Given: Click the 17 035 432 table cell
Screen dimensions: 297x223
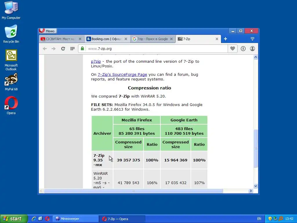Looking at the screenshot, I should pyautogui.click(x=175, y=183).
